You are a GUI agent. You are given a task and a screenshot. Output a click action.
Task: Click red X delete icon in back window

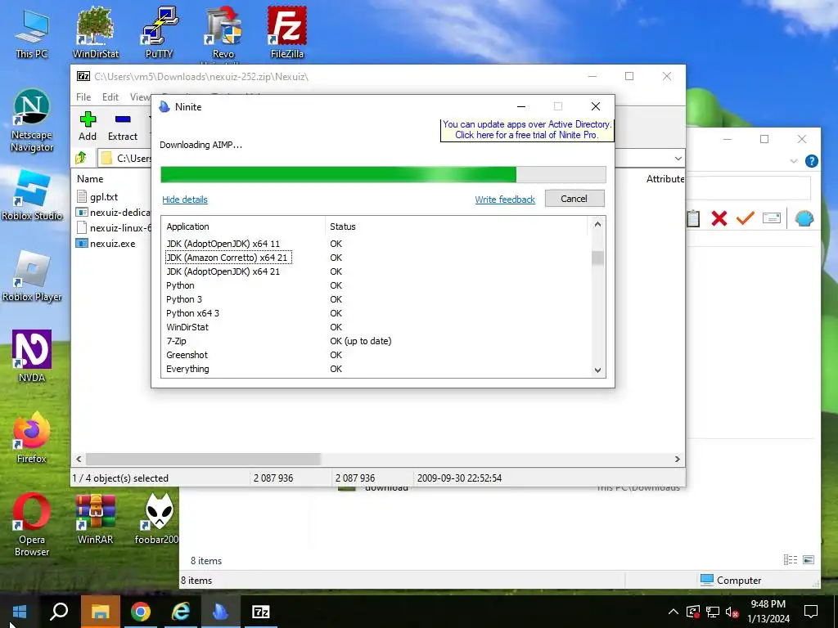[719, 218]
